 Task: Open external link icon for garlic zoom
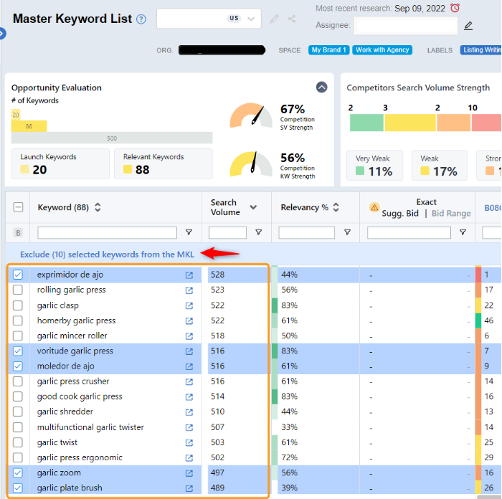tap(189, 473)
